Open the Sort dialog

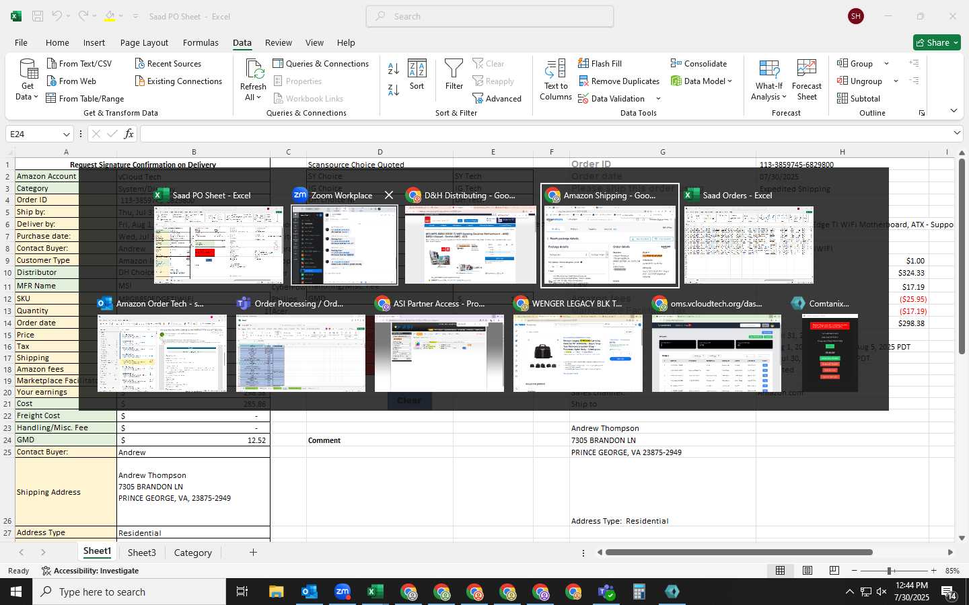tap(417, 74)
